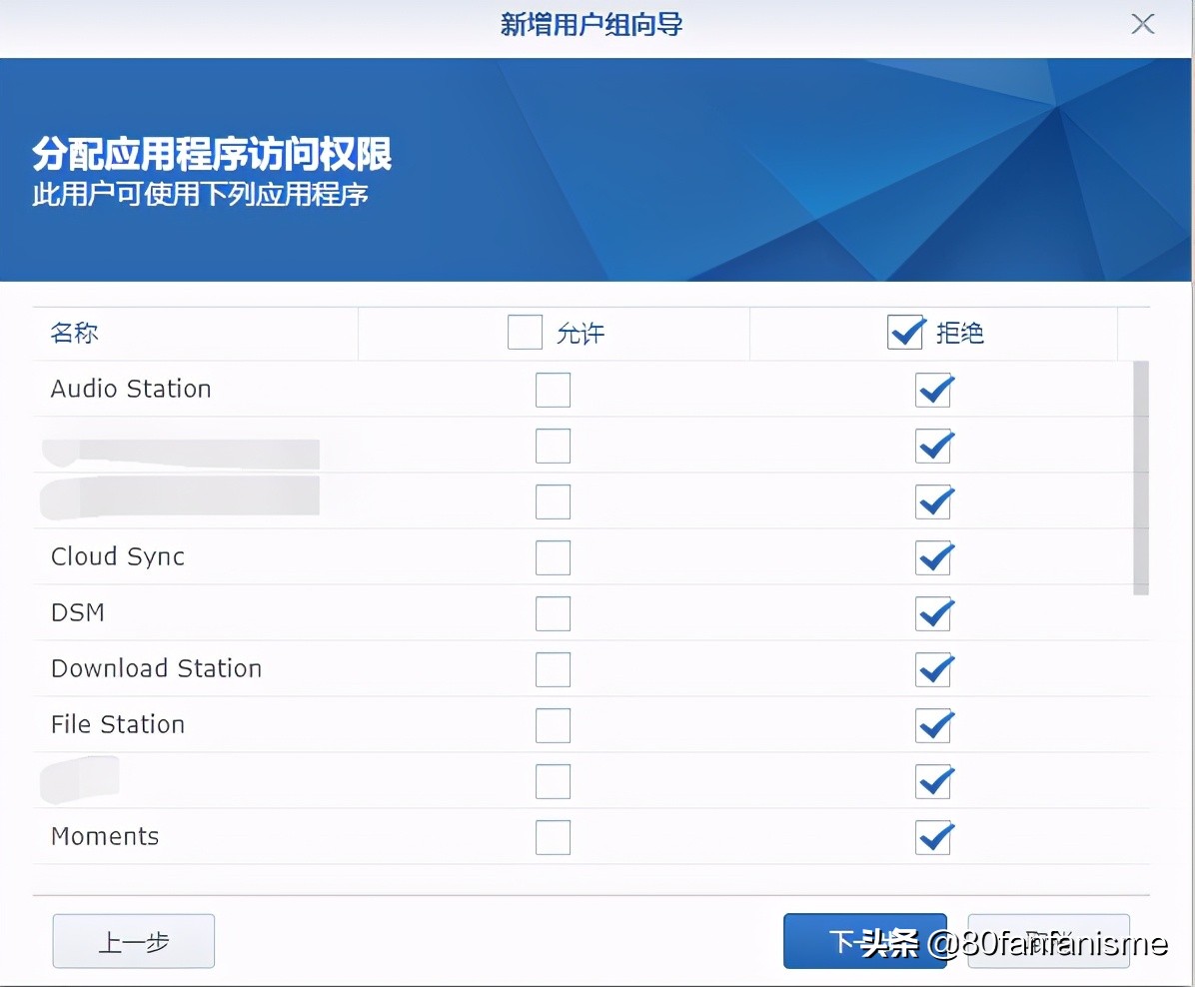Click the blue 下一步 (Next) button
The height and width of the screenshot is (987, 1195).
pos(864,941)
